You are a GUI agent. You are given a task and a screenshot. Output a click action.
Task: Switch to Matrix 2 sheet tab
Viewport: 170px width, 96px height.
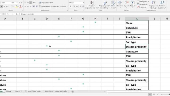19,91
